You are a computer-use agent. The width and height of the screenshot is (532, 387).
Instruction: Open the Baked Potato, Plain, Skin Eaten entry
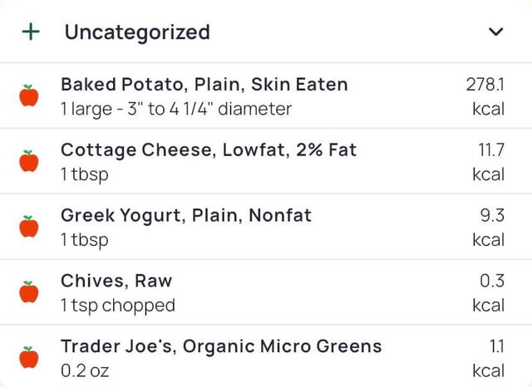pyautogui.click(x=204, y=85)
